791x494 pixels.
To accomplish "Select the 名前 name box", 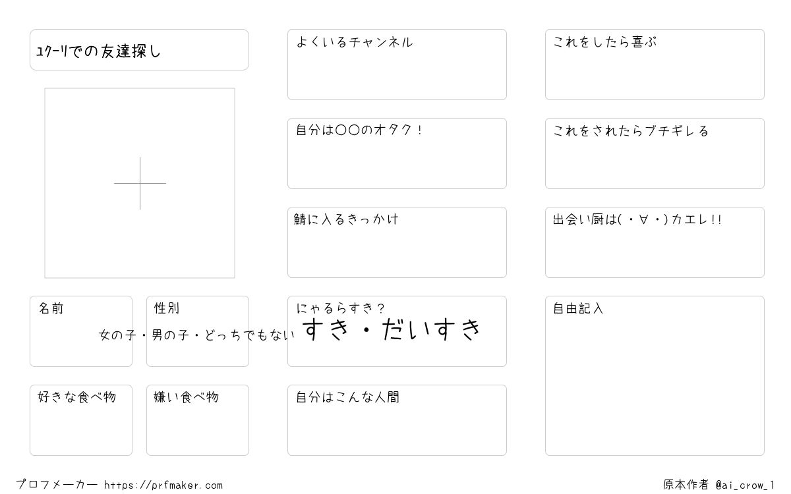I will click(x=81, y=331).
